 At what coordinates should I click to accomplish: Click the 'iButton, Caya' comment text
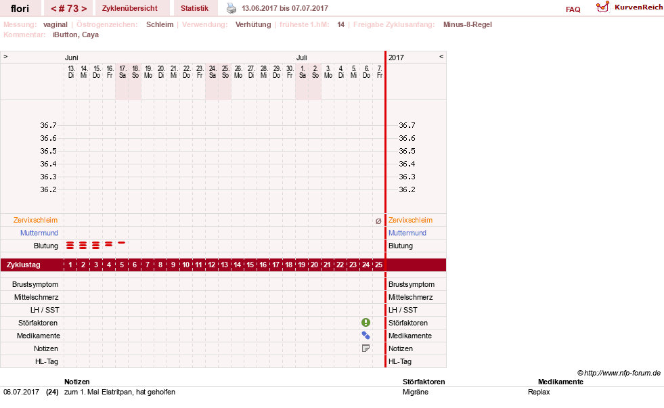(x=76, y=35)
